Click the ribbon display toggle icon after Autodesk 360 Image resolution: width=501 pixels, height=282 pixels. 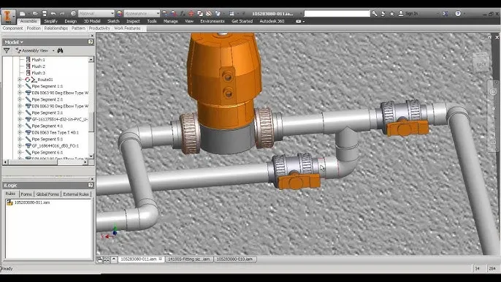[x=299, y=21]
